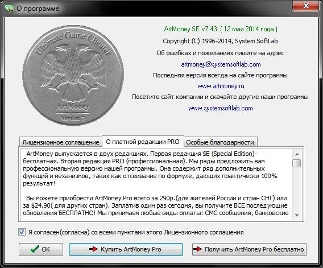The image size is (323, 268).
Task: Click the app icon in the title bar
Action: click(x=9, y=9)
